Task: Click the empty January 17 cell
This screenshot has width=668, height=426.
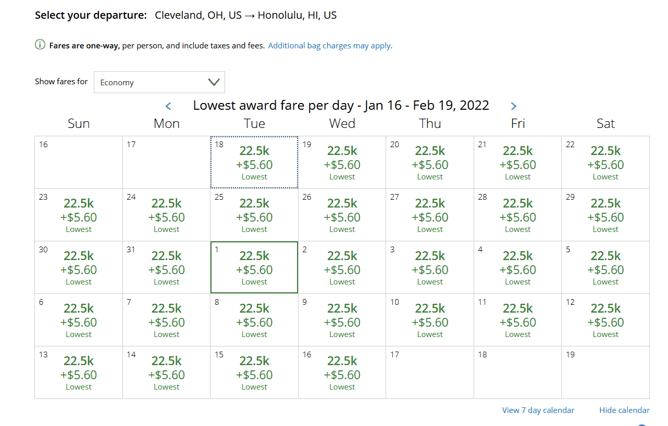Action: point(167,162)
